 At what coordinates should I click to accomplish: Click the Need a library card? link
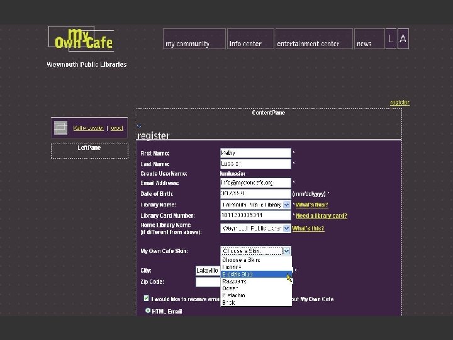click(x=322, y=216)
